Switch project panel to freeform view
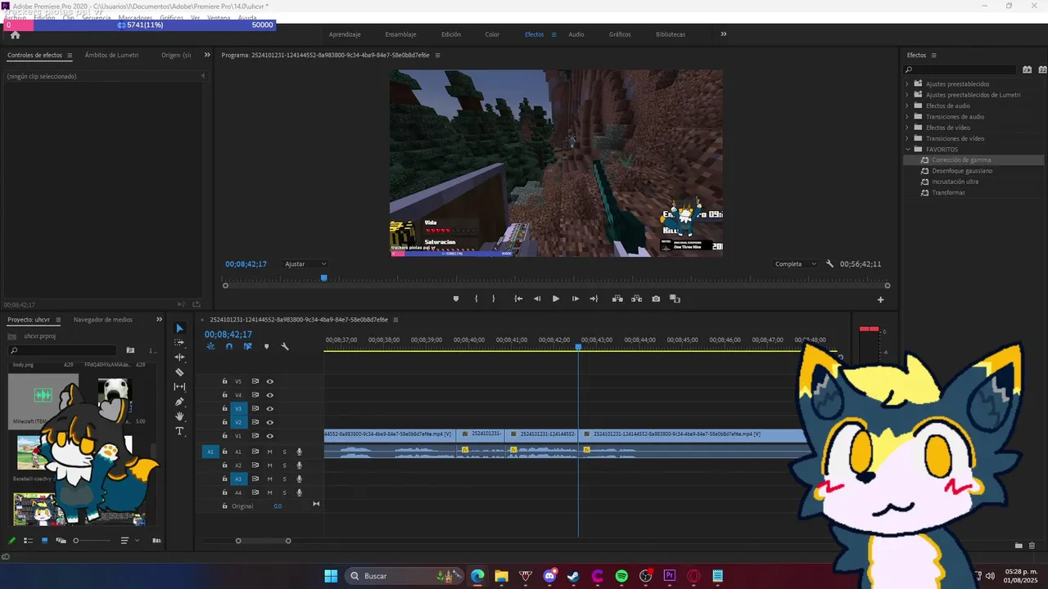 (x=60, y=541)
